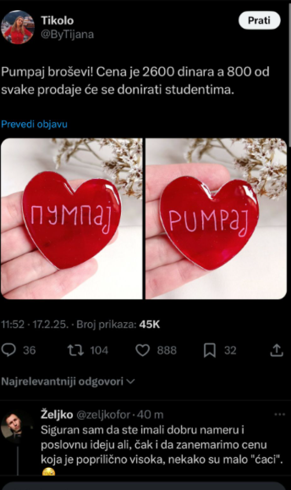Open the Latin PUMPAJ heart brooch photo
The height and width of the screenshot is (490, 291).
point(216,218)
